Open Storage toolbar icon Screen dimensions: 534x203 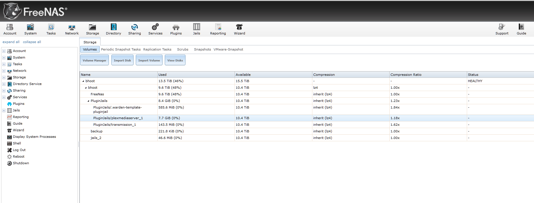click(92, 29)
